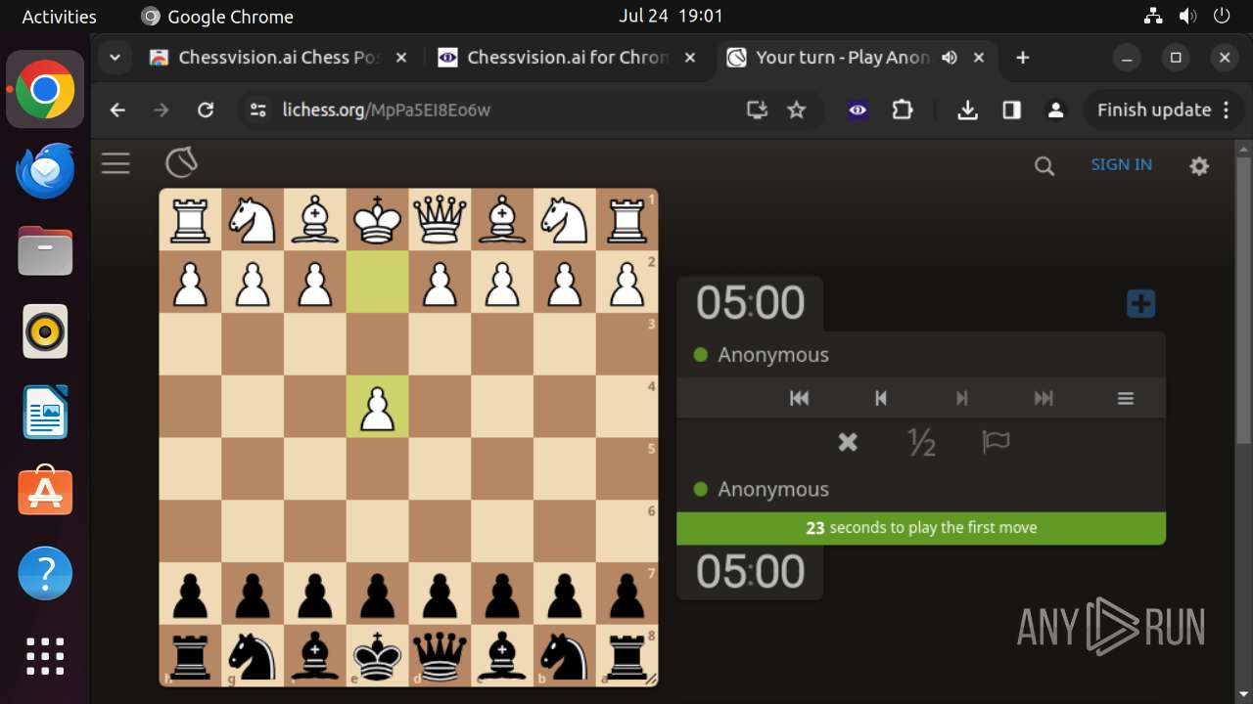The width and height of the screenshot is (1253, 704).
Task: Open LibreOffice Writer from the dock
Action: 45,412
